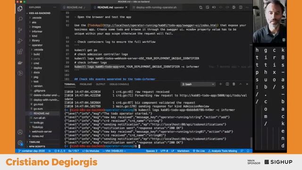302x170 pixels.
Task: Open the Extensions view
Action: tap(20, 51)
